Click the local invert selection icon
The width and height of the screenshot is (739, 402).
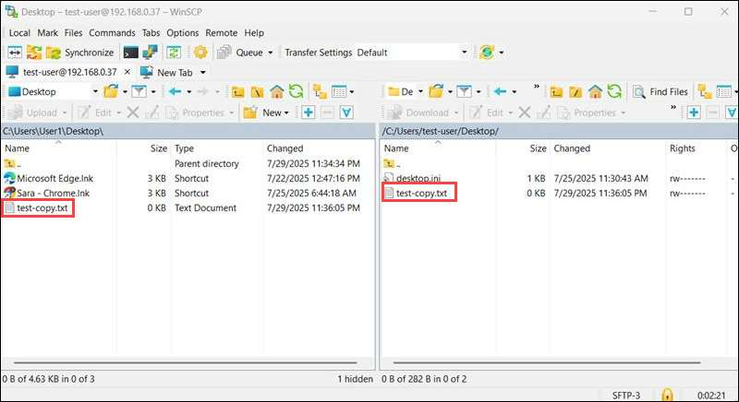click(x=346, y=112)
